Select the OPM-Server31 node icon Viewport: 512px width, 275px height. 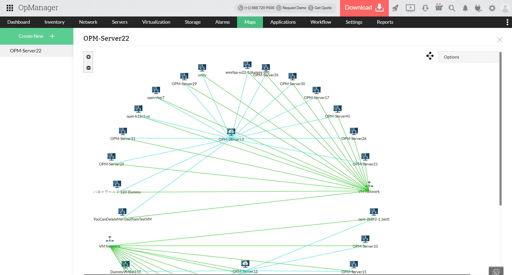pos(123,131)
